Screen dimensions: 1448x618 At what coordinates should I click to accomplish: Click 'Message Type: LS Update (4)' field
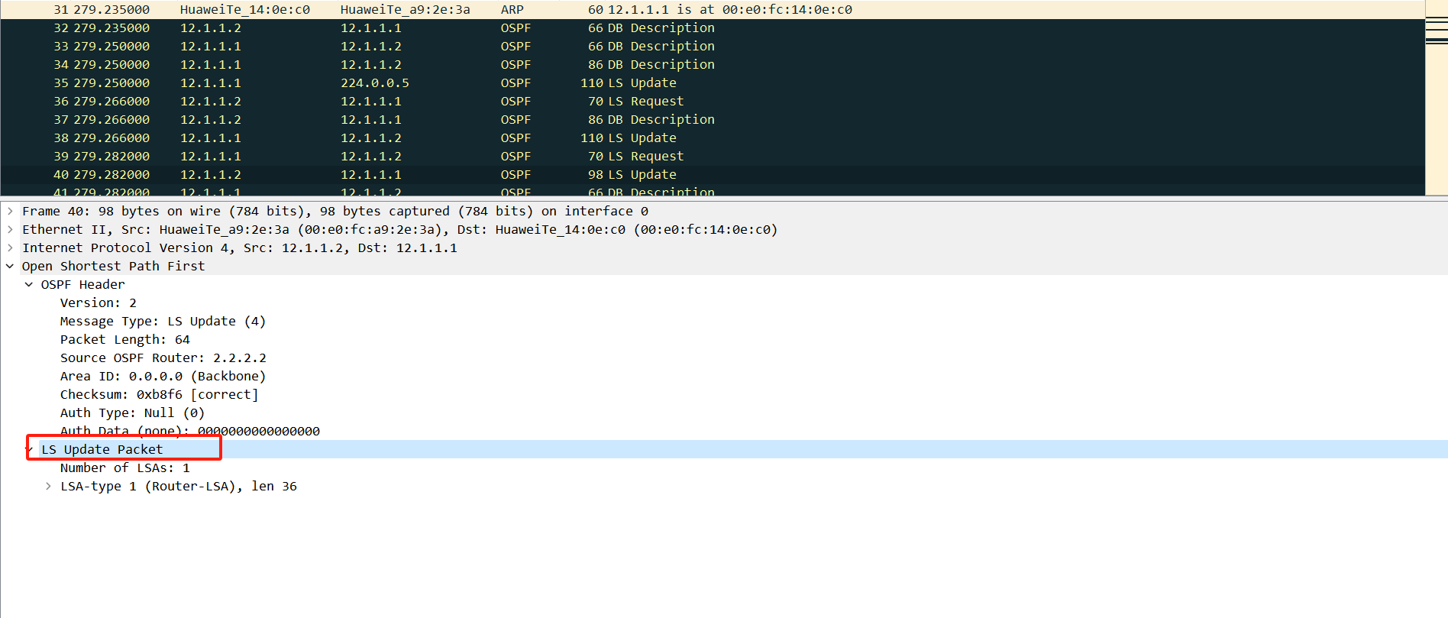(x=163, y=321)
